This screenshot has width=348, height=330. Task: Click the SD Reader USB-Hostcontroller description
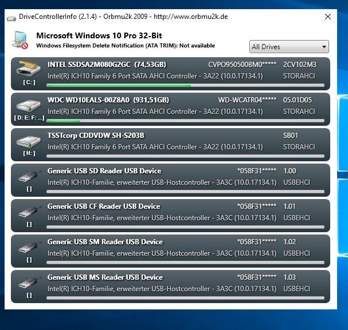pyautogui.click(x=162, y=182)
